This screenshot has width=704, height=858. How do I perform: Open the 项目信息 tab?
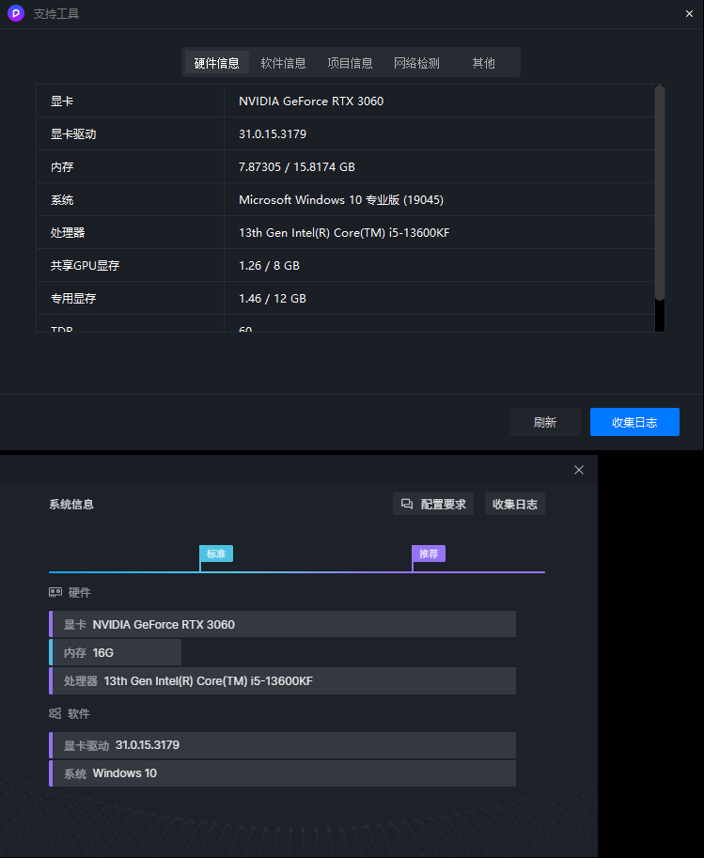pos(350,63)
